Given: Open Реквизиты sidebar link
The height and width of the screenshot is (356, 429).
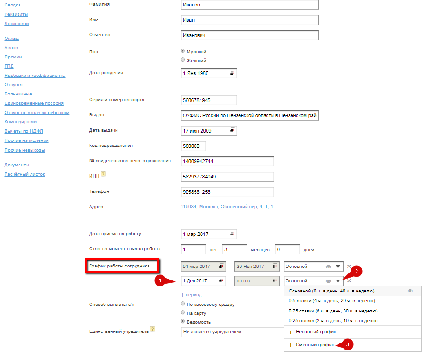Looking at the screenshot, I should 16,14.
